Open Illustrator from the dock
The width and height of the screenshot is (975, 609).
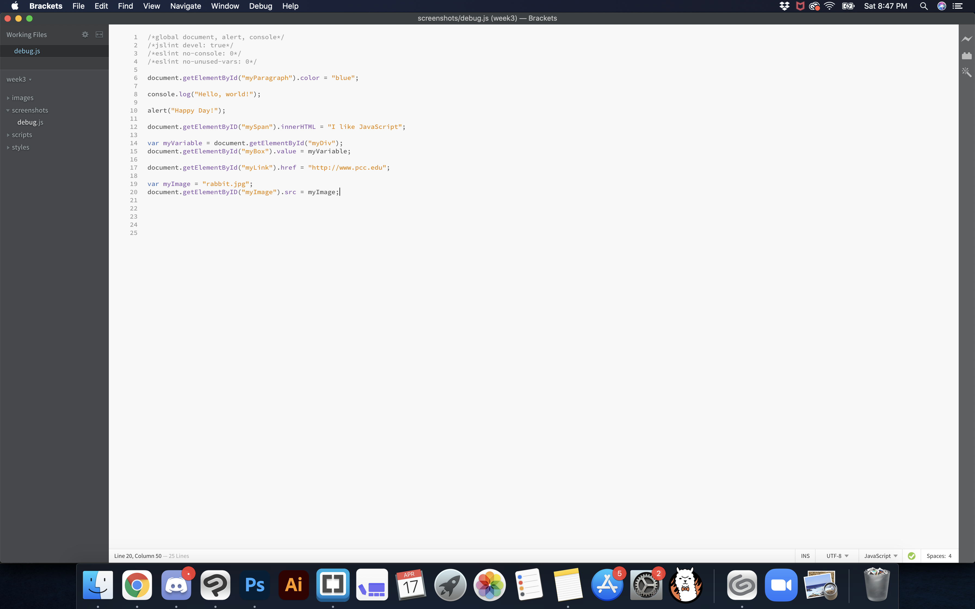tap(294, 585)
